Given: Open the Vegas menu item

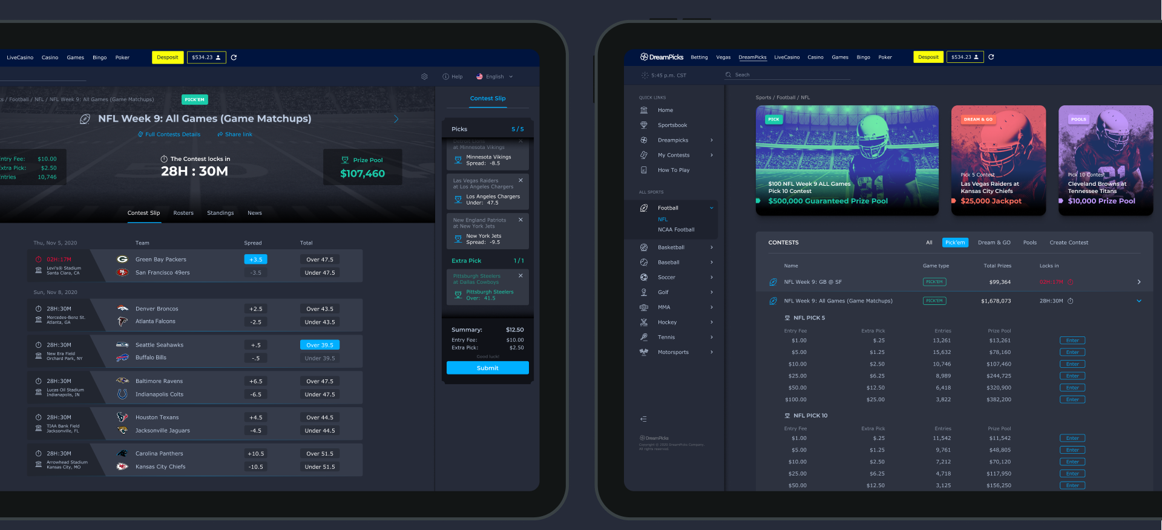Looking at the screenshot, I should (723, 57).
